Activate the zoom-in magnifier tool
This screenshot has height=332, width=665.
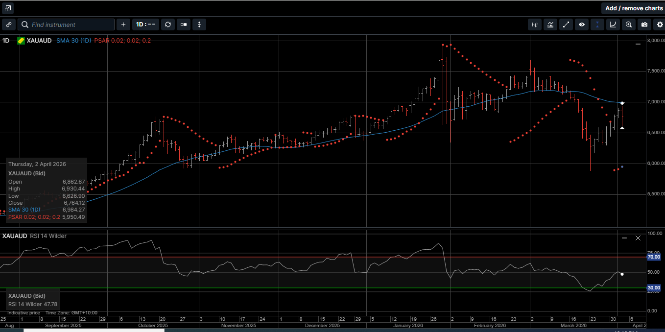[x=628, y=24]
